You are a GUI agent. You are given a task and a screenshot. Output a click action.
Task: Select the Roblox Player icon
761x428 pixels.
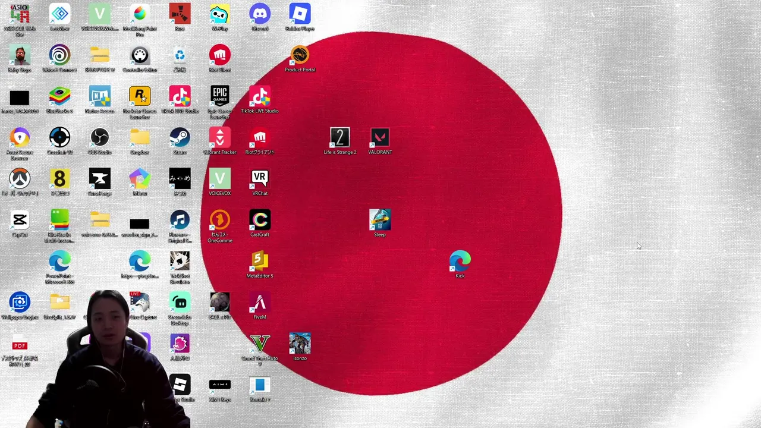click(300, 14)
